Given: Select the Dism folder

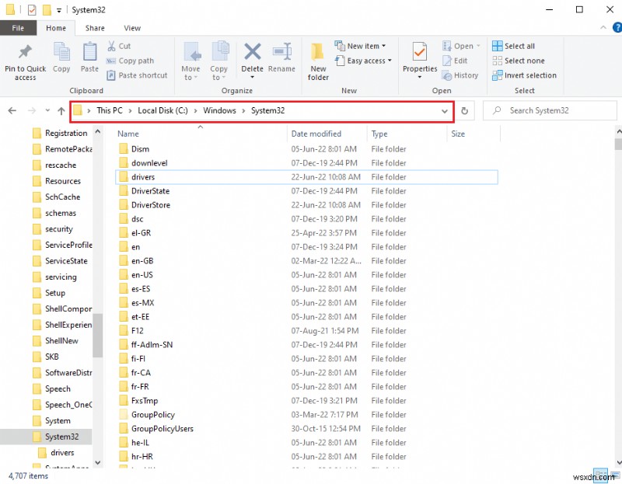Looking at the screenshot, I should tap(140, 149).
